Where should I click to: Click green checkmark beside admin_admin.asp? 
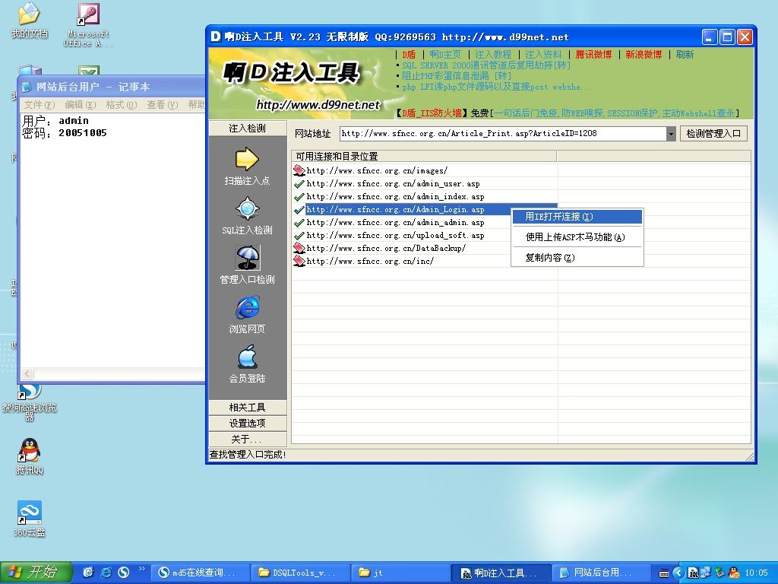pyautogui.click(x=299, y=223)
